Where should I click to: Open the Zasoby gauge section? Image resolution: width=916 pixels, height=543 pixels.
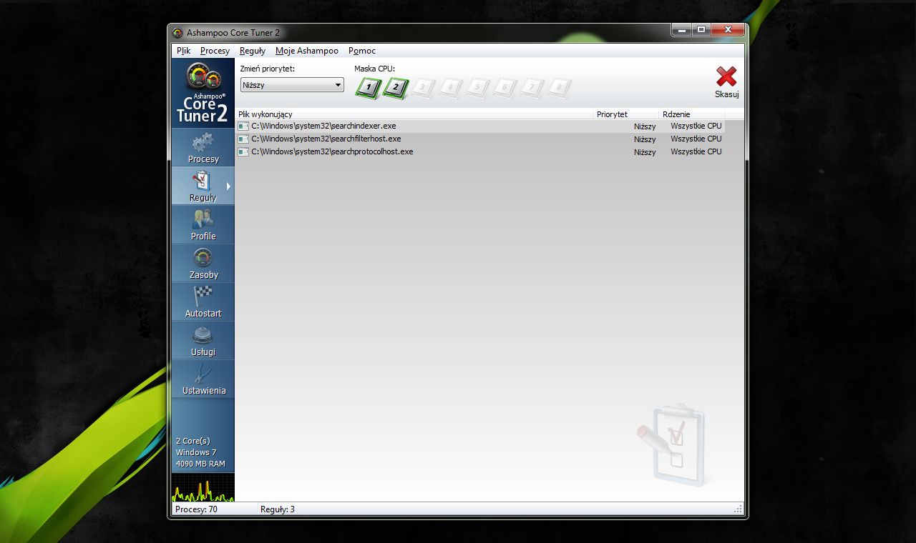(203, 263)
